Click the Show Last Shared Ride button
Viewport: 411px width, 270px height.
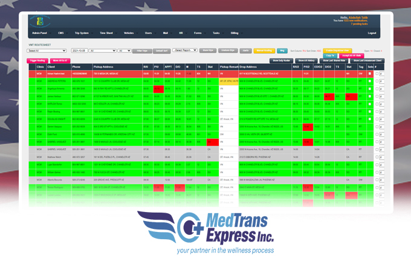(x=334, y=60)
